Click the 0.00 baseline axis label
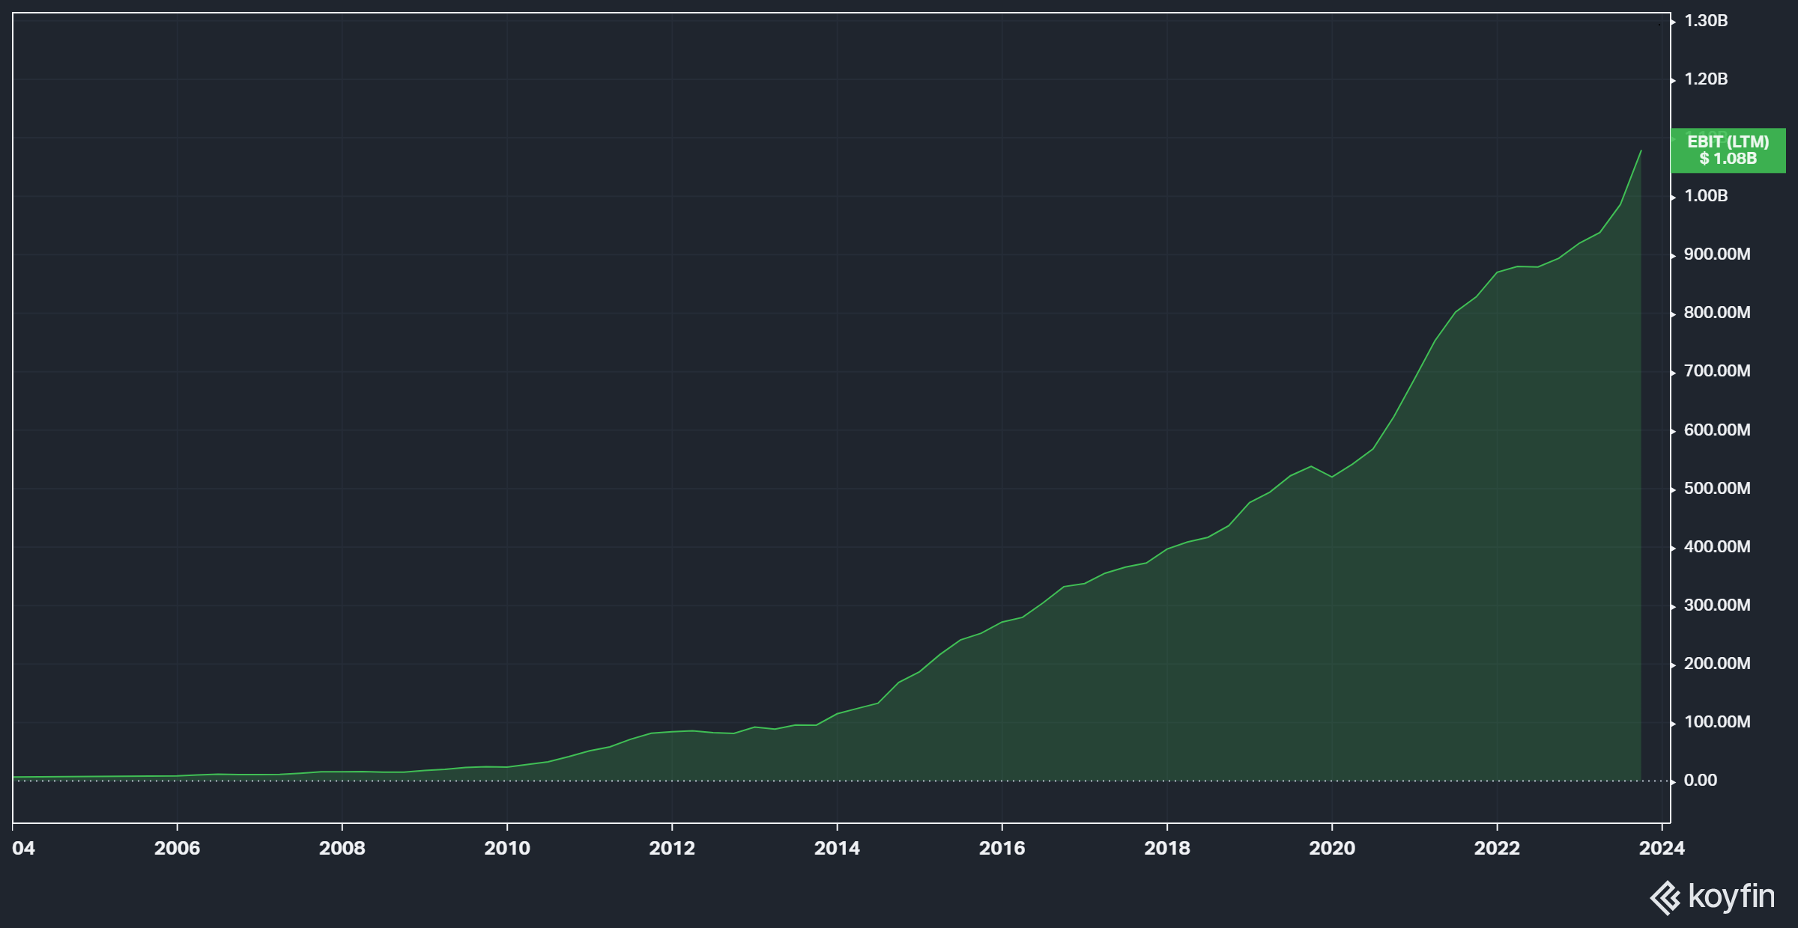The width and height of the screenshot is (1798, 928). click(x=1700, y=781)
